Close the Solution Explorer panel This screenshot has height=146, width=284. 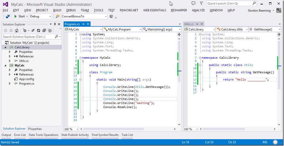(x=59, y=24)
